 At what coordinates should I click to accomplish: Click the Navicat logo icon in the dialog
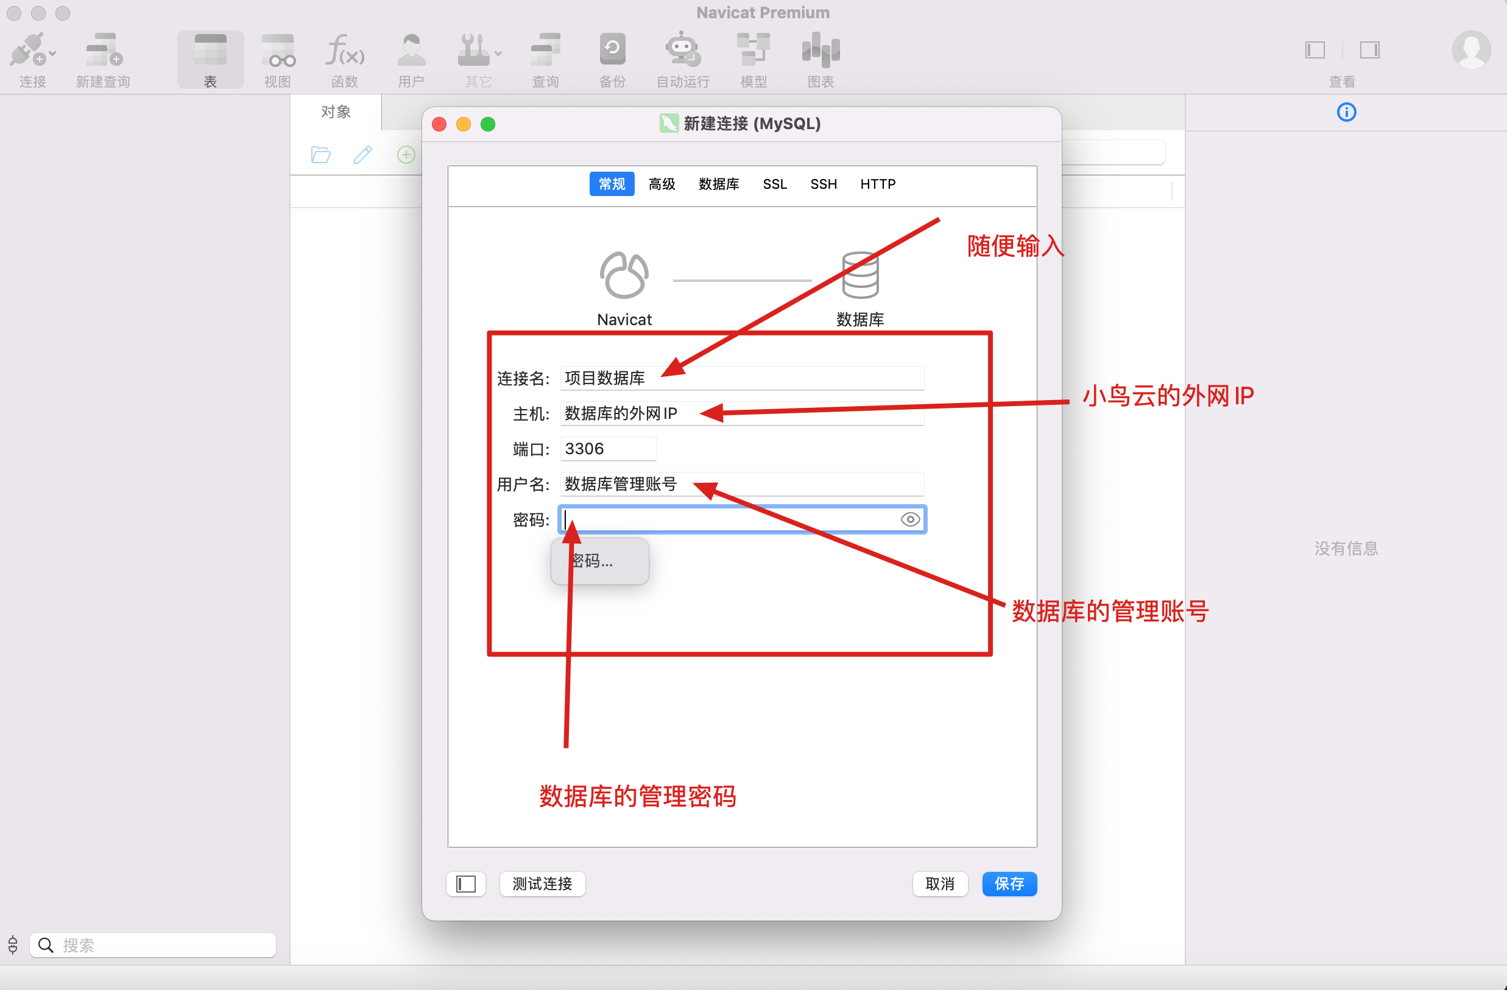click(624, 275)
